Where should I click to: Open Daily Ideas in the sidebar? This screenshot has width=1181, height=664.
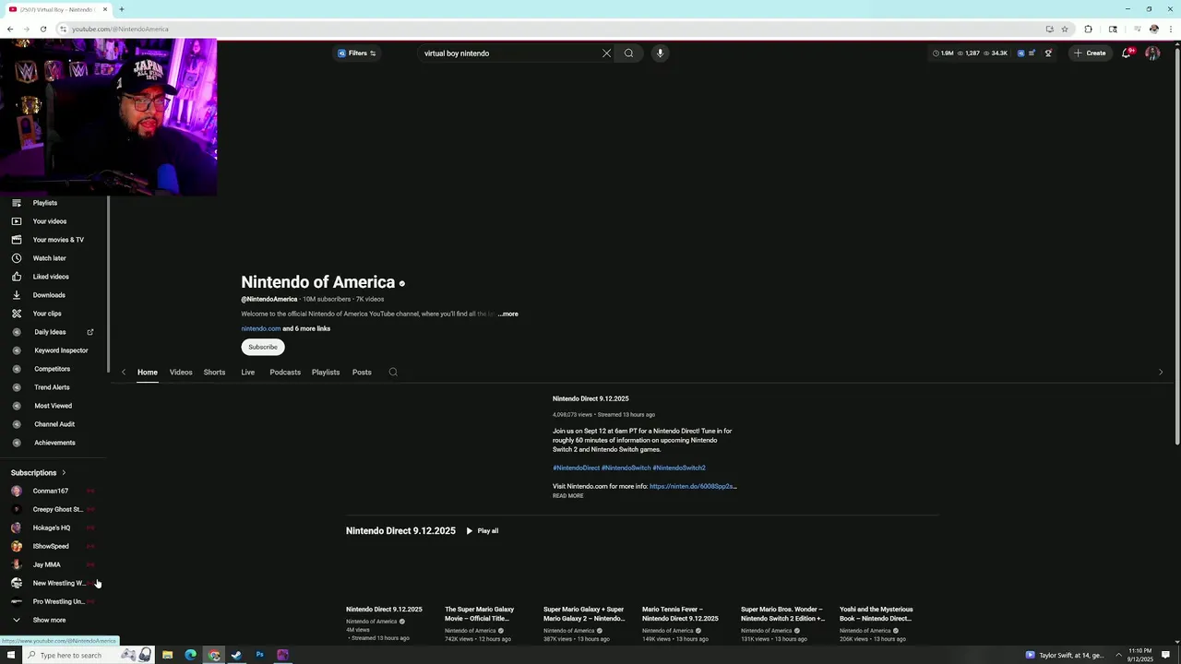pyautogui.click(x=50, y=332)
